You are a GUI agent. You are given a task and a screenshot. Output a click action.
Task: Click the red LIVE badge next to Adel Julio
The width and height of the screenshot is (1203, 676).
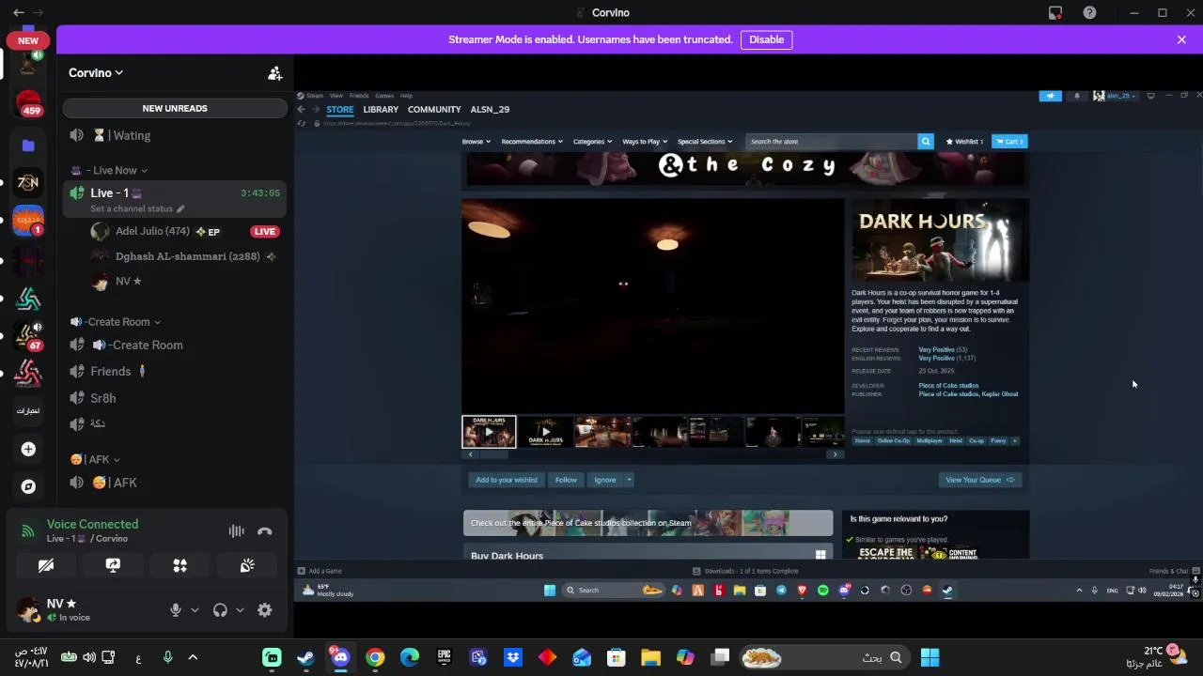(265, 231)
